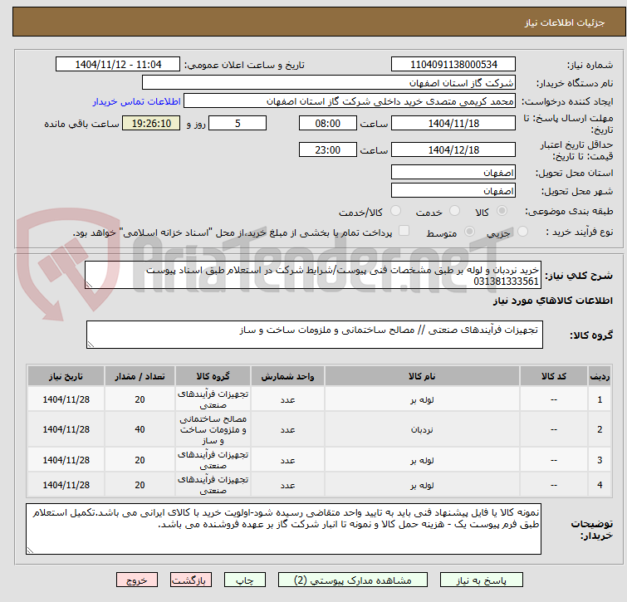Click the گروه کالا text area
The height and width of the screenshot is (602, 627).
314,335
